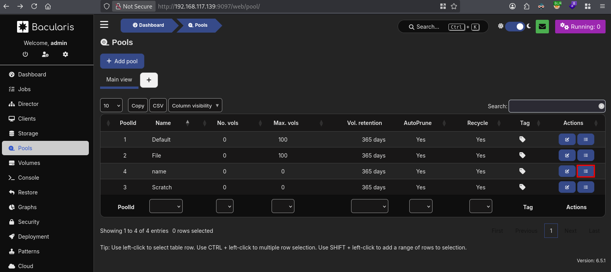This screenshot has height=272, width=611.
Task: Click the Add pool button
Action: coord(122,61)
